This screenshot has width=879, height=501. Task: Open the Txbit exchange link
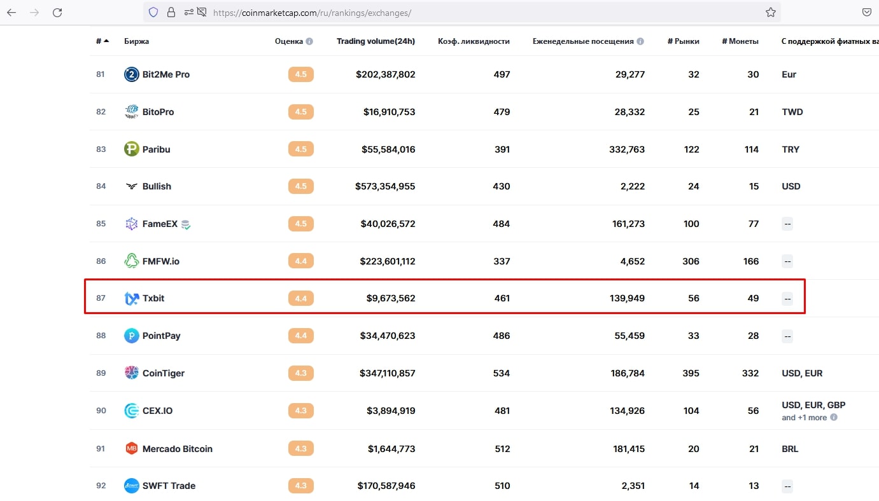(x=153, y=298)
